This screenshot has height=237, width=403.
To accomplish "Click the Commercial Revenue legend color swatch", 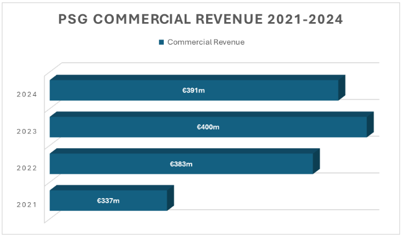I will tap(161, 42).
